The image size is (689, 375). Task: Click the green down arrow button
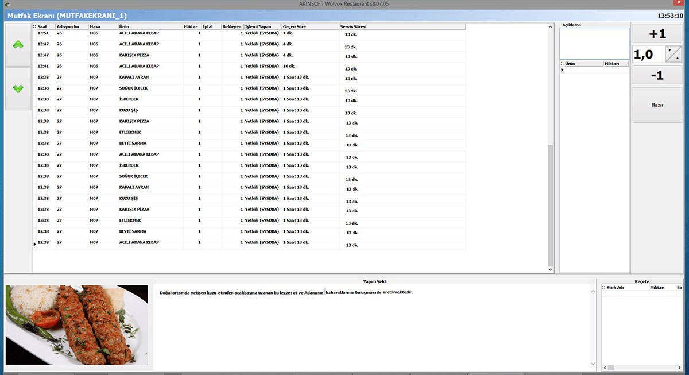18,89
